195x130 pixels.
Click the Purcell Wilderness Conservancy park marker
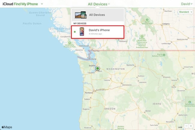tap(142, 36)
